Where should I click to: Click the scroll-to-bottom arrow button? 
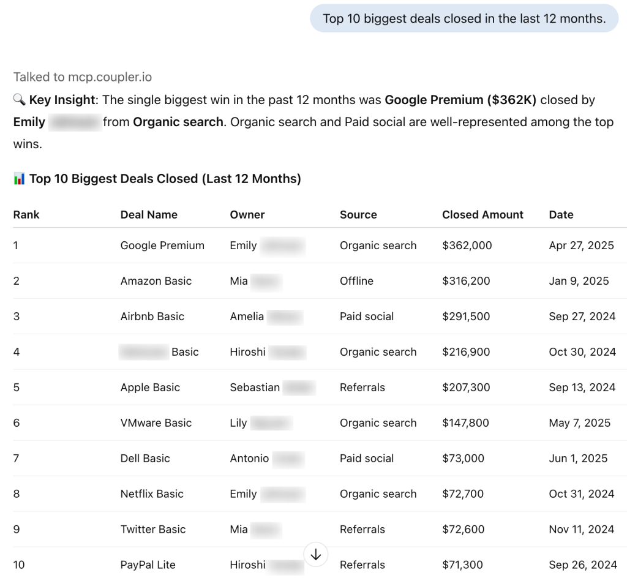(315, 554)
